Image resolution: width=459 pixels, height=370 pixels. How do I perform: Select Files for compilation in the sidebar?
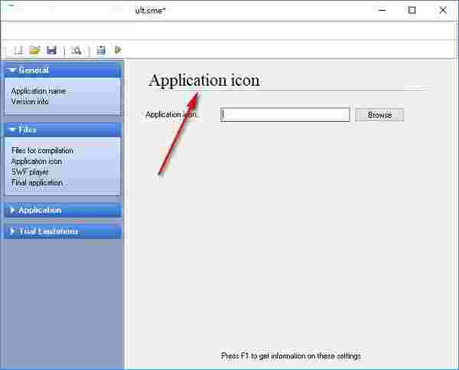point(42,151)
